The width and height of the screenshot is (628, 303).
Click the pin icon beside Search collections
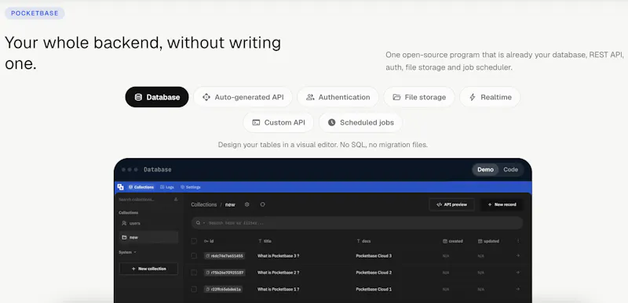(x=175, y=199)
